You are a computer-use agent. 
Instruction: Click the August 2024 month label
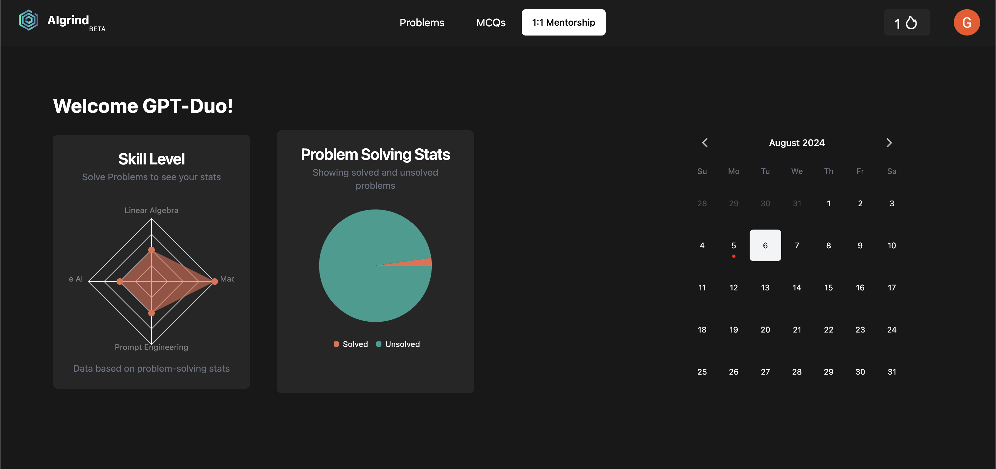796,143
